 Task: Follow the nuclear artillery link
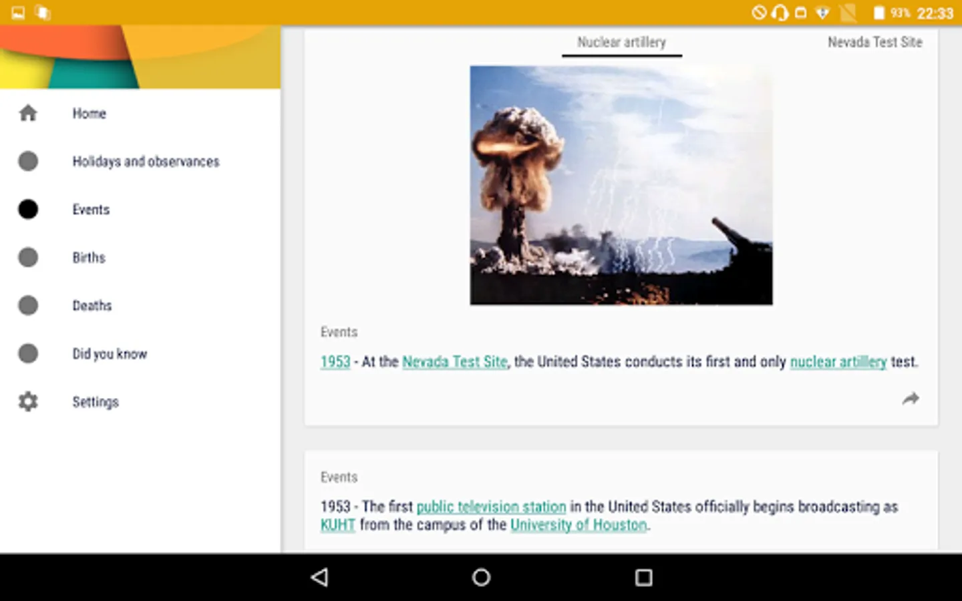pos(838,362)
